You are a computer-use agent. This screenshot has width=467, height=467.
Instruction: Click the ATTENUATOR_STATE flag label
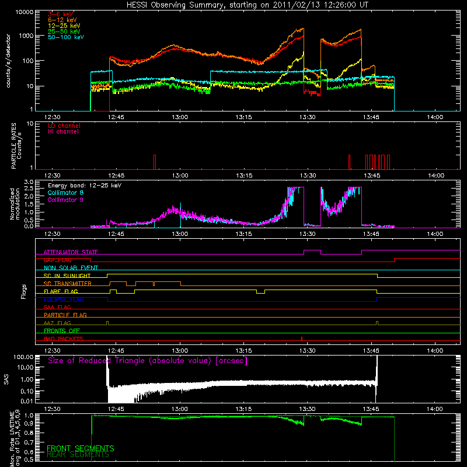(71, 252)
